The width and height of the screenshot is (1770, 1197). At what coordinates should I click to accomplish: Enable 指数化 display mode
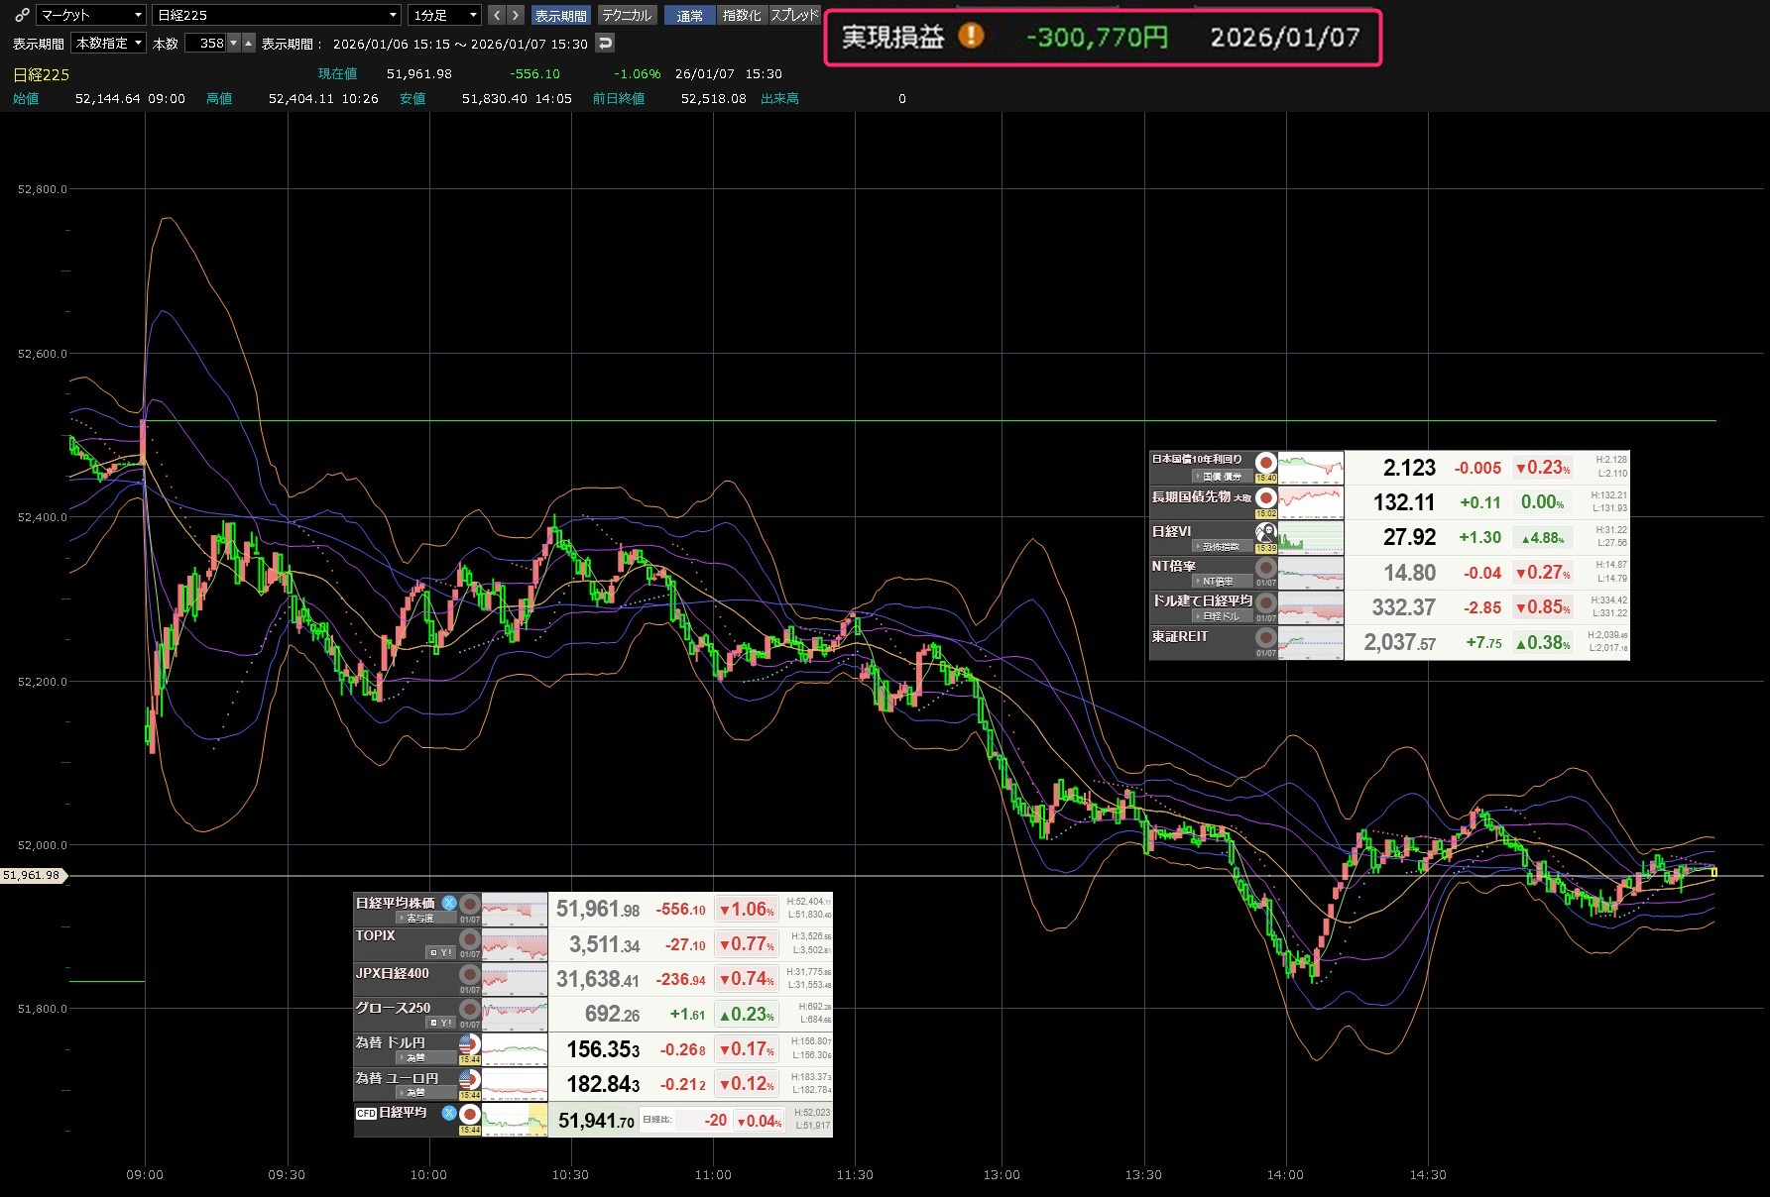pyautogui.click(x=741, y=15)
